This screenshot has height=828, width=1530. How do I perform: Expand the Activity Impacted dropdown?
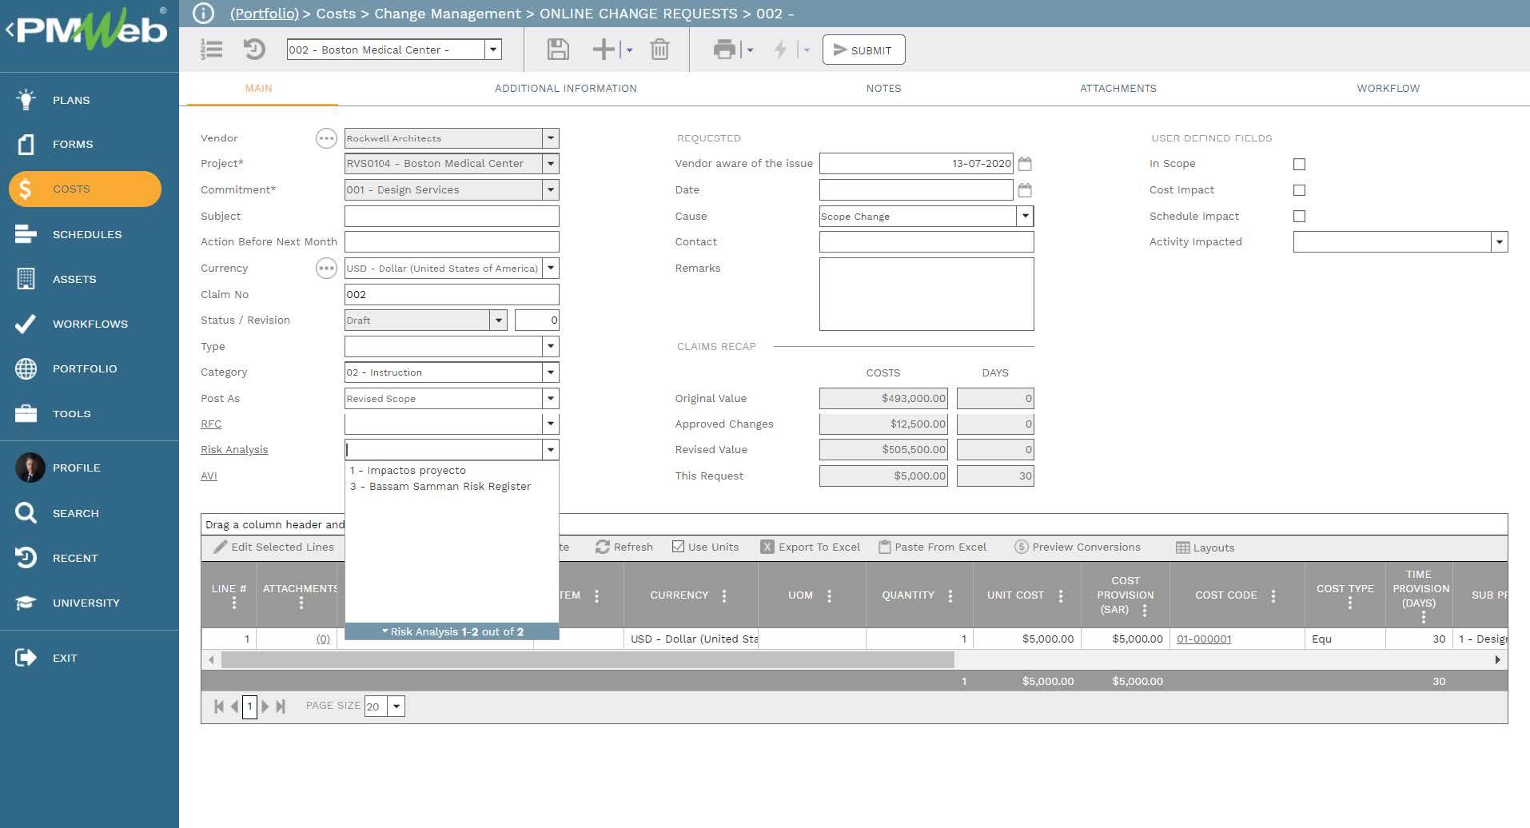[1499, 242]
